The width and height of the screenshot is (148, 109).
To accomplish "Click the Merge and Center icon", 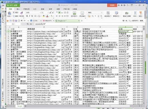I will [74, 13].
